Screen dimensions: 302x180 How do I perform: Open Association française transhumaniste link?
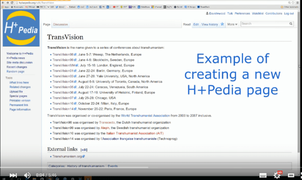(129, 139)
